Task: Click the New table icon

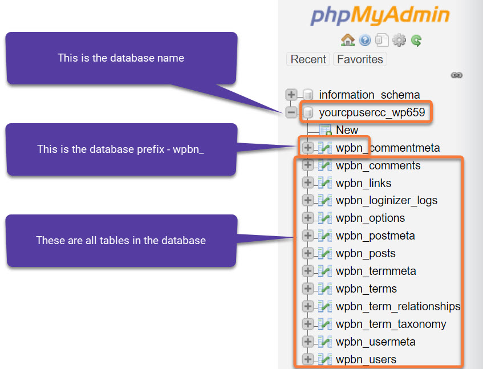Action: point(325,130)
